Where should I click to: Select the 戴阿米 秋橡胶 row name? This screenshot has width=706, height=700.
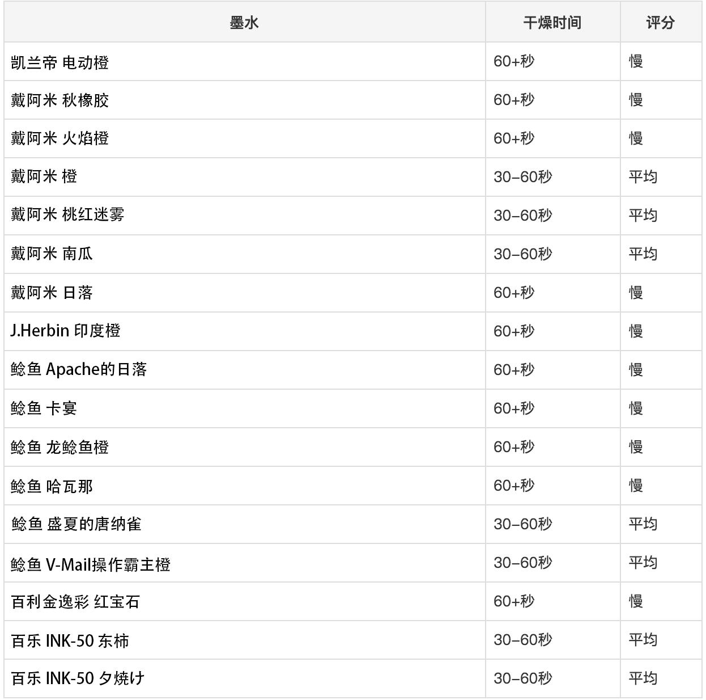tap(59, 100)
